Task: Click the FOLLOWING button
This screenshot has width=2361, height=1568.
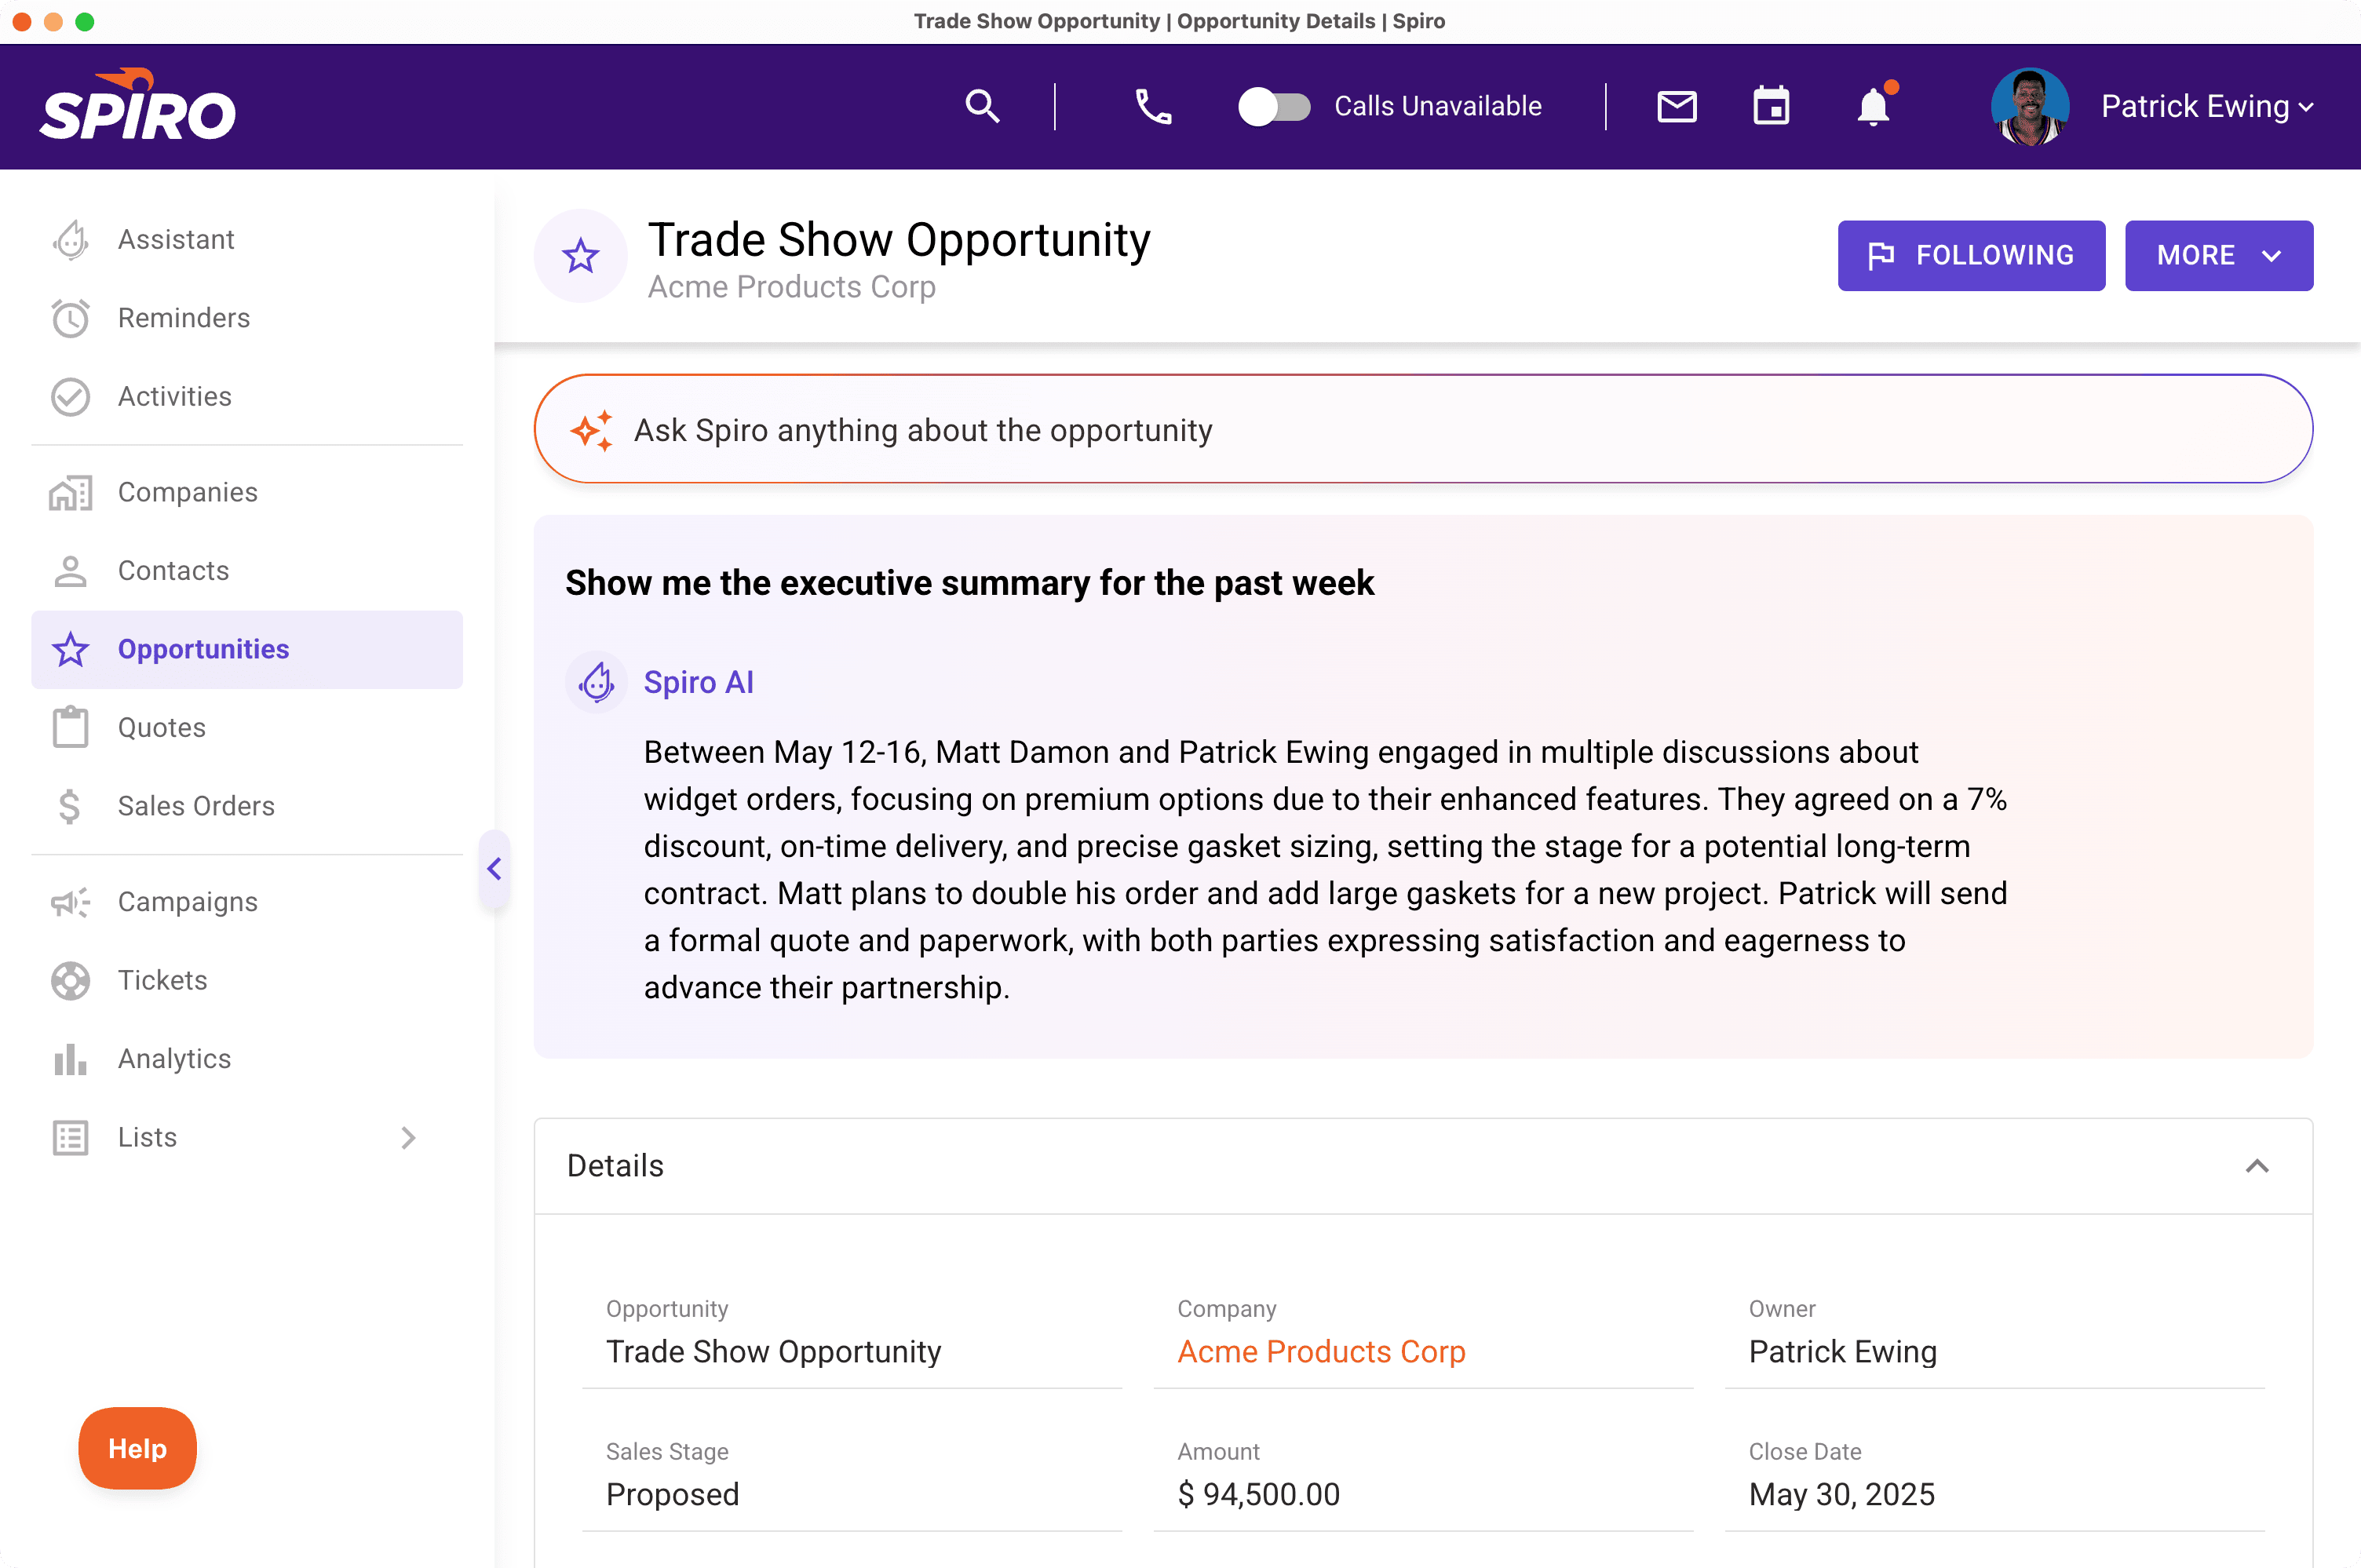Action: click(1971, 256)
